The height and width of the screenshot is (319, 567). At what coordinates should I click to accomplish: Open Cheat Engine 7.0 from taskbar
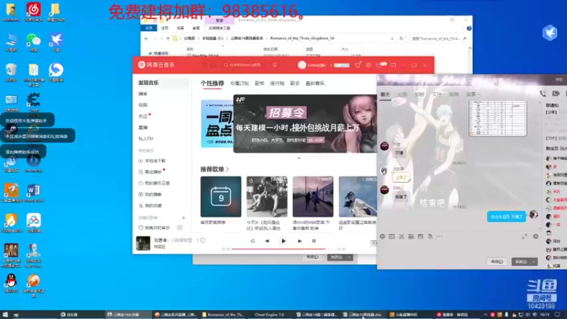[x=269, y=315]
